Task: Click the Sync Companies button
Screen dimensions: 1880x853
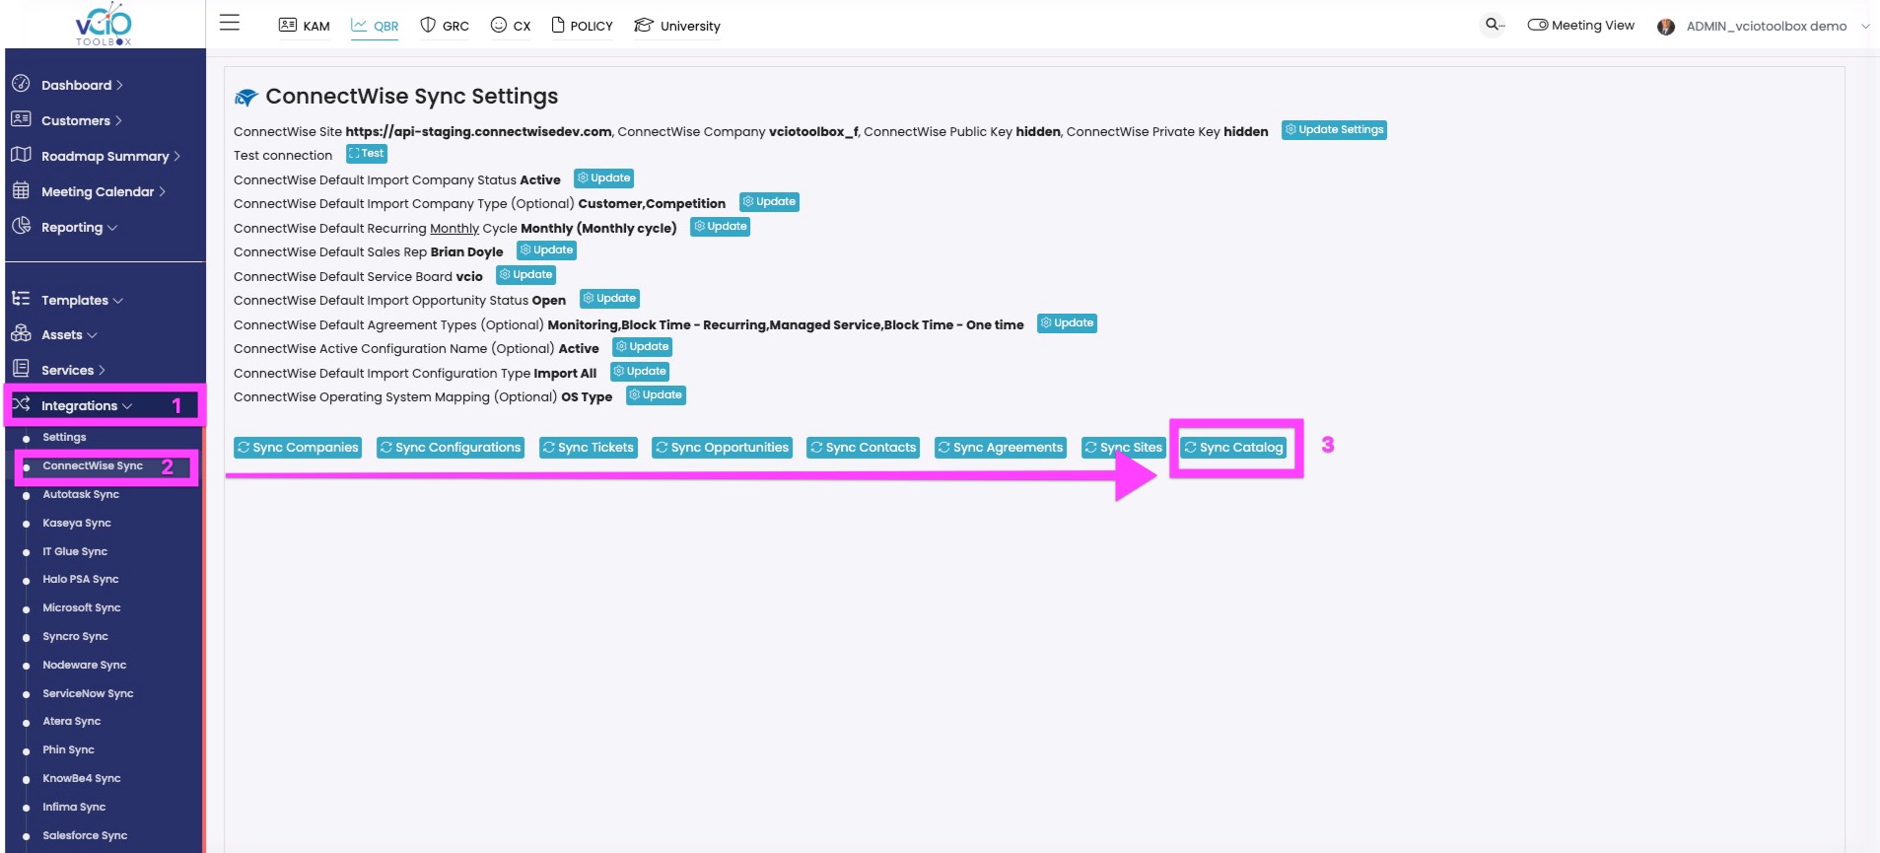Action: coord(298,448)
